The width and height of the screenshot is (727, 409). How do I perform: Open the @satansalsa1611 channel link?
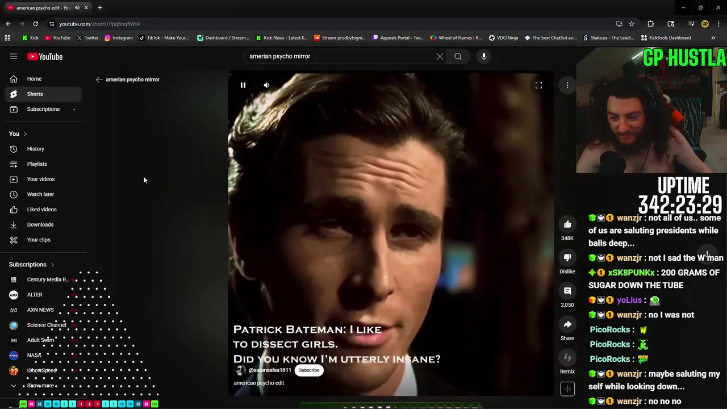[270, 370]
